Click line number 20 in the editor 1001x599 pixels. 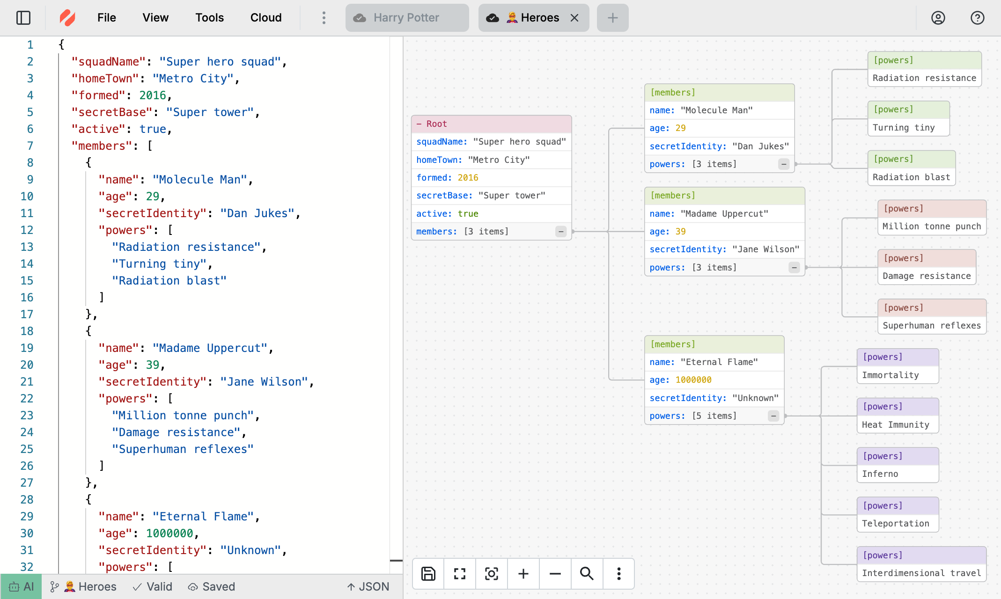point(27,365)
